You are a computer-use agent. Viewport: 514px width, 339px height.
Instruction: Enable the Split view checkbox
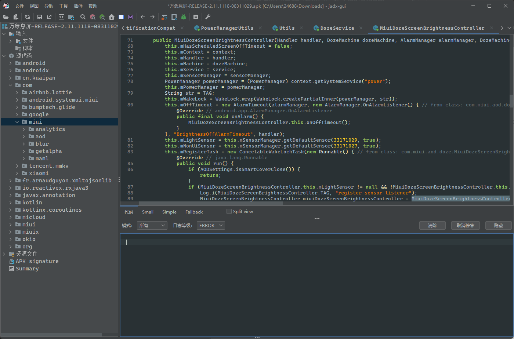click(229, 211)
